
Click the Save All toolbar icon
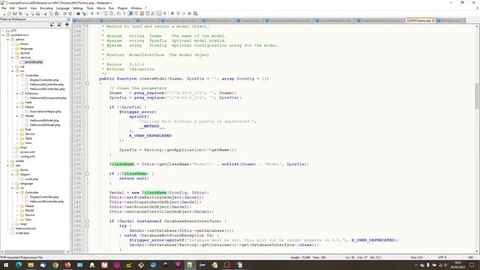(x=20, y=13)
